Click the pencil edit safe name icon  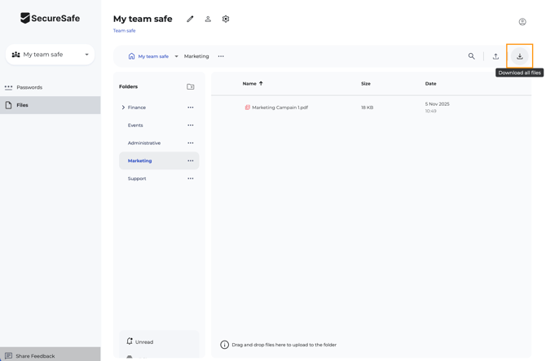(190, 19)
